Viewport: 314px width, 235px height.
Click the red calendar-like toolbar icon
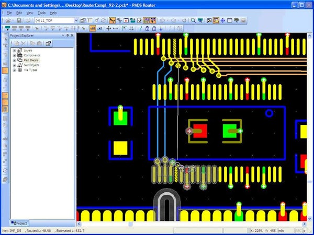point(126,20)
